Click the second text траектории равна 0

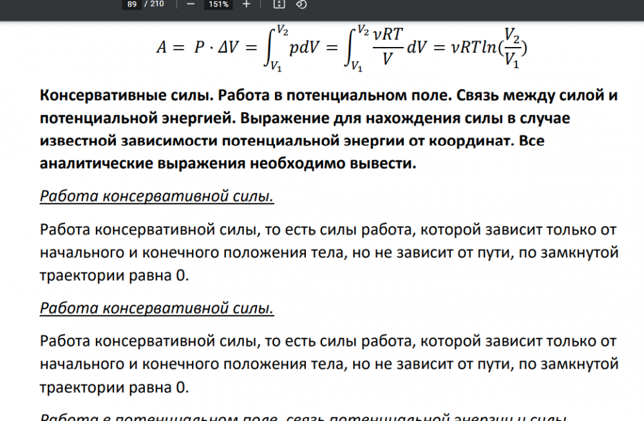click(x=114, y=387)
